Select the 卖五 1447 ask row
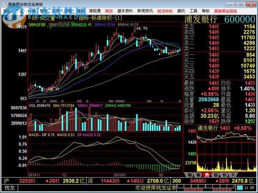Screen dimensions: 258x193 tap(219, 27)
